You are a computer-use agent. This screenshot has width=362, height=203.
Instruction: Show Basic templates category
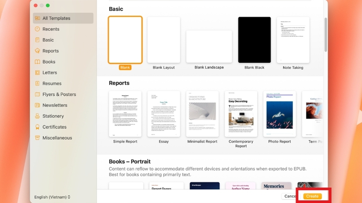tap(63, 40)
